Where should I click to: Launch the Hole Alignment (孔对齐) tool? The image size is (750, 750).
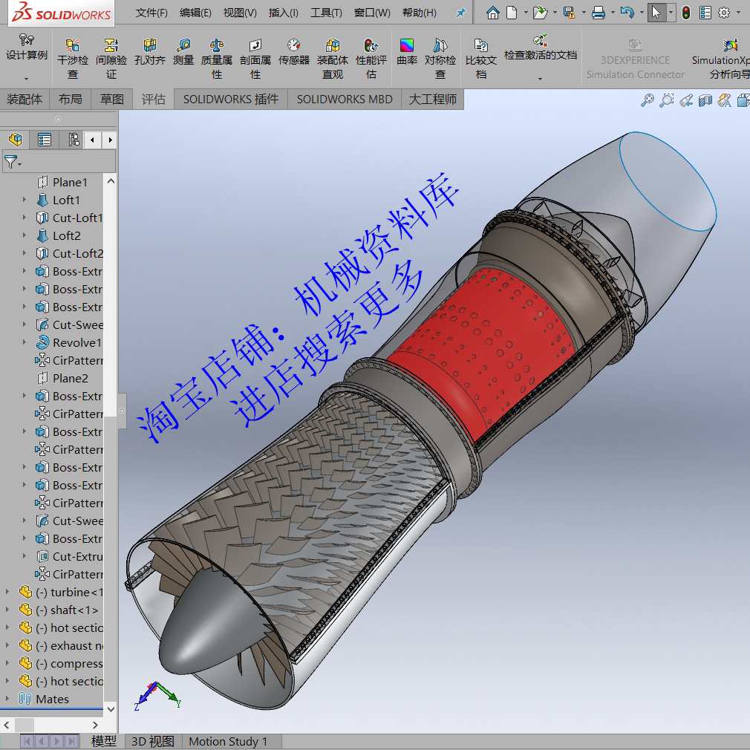(150, 52)
